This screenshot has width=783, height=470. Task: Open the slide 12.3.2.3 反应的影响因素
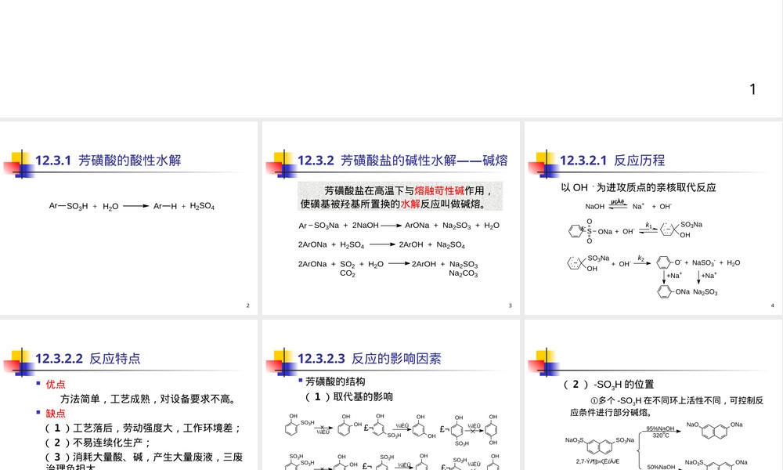tap(391, 395)
